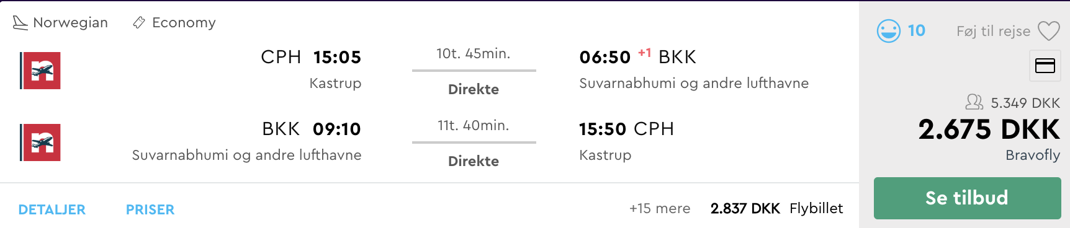Select the 2.837 DKK Flybillet offer
The height and width of the screenshot is (228, 1070).
coord(776,209)
